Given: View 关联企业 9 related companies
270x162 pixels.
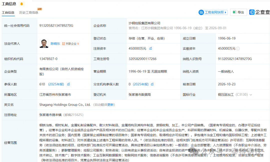Looking at the screenshot, I should point(70,44).
